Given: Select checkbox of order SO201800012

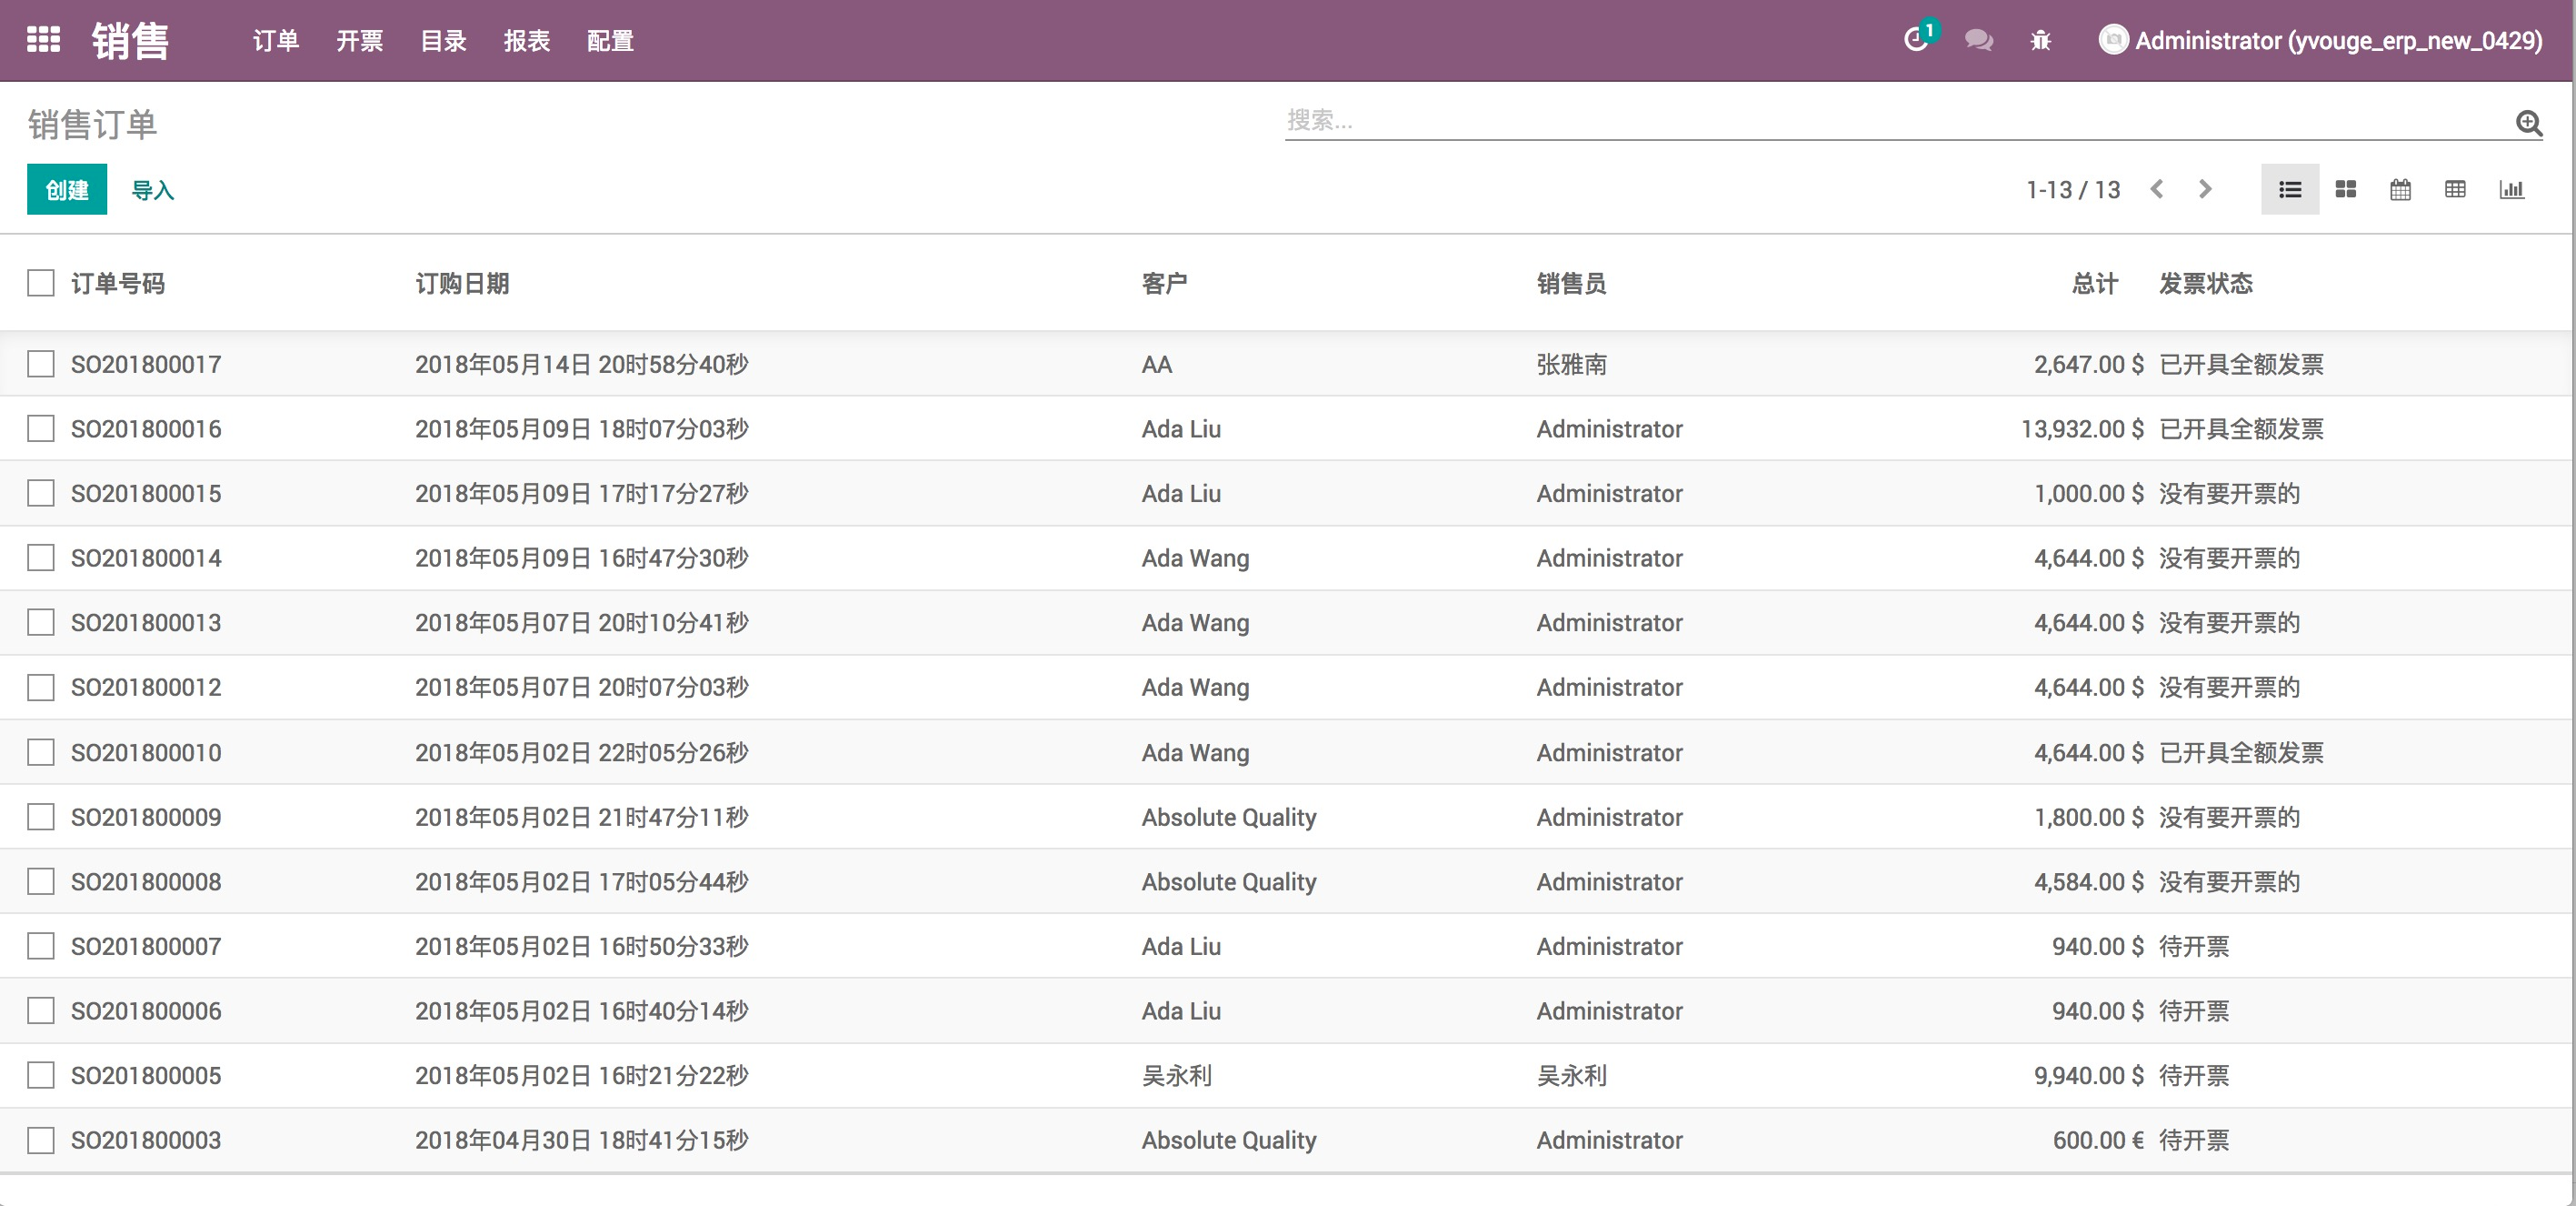Looking at the screenshot, I should point(41,687).
